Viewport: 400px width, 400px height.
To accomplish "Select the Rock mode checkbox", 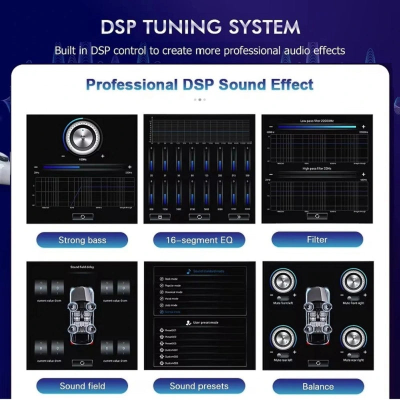I will [x=161, y=278].
